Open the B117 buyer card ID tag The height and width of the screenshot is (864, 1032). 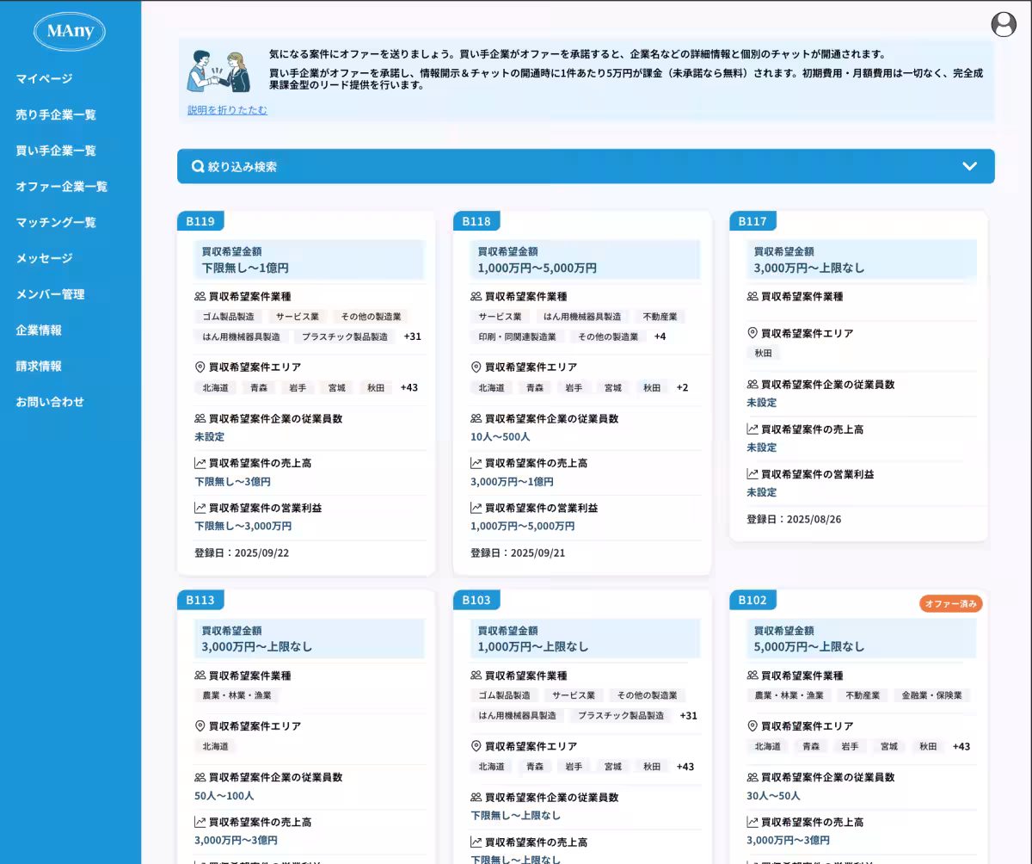pos(752,221)
